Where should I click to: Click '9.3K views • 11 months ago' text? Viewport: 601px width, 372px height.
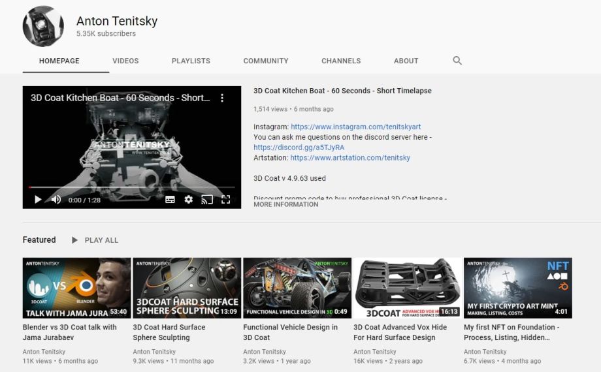click(x=173, y=361)
